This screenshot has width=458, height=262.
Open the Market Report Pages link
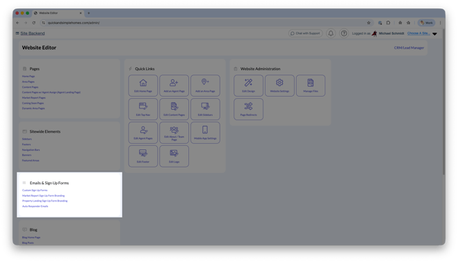click(x=33, y=98)
